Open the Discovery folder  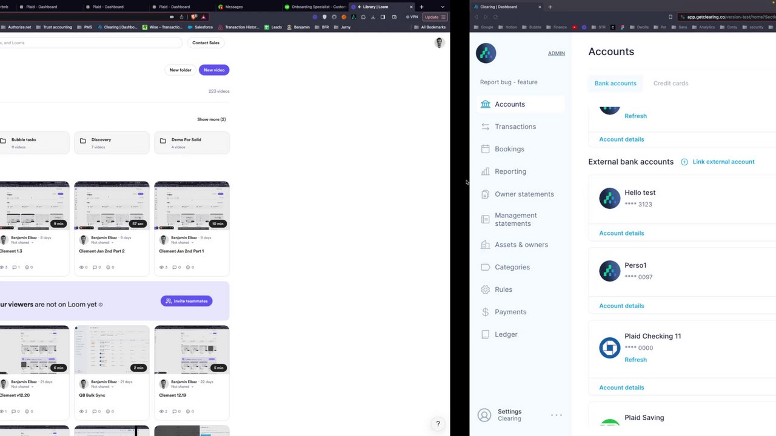click(112, 143)
